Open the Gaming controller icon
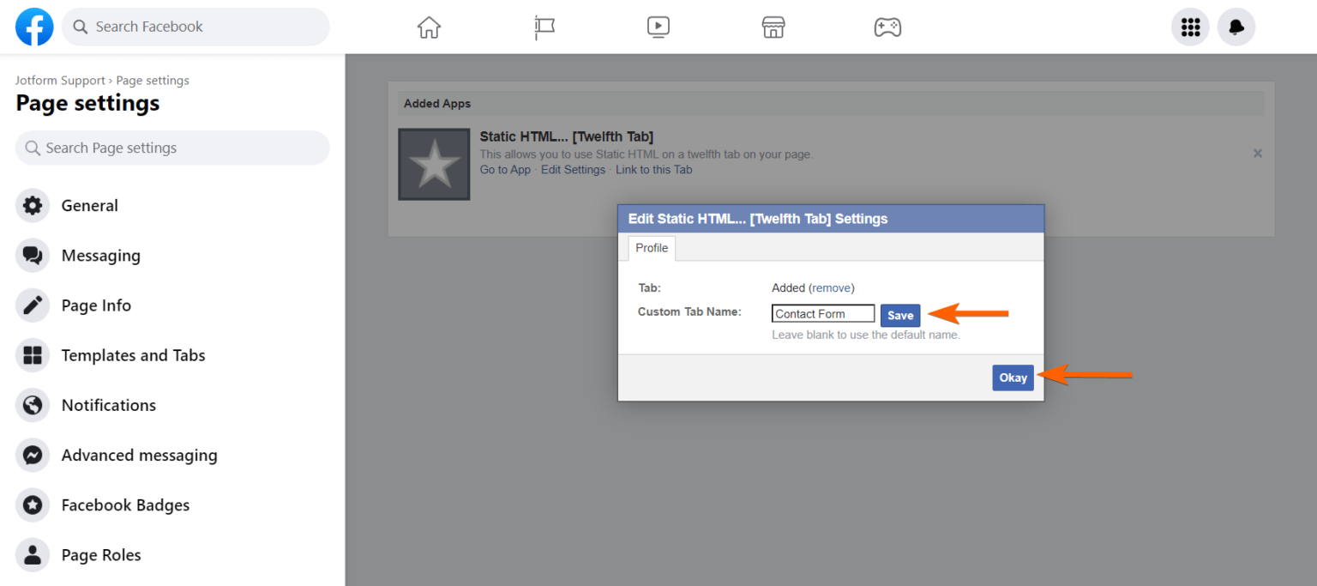This screenshot has width=1317, height=586. click(887, 27)
